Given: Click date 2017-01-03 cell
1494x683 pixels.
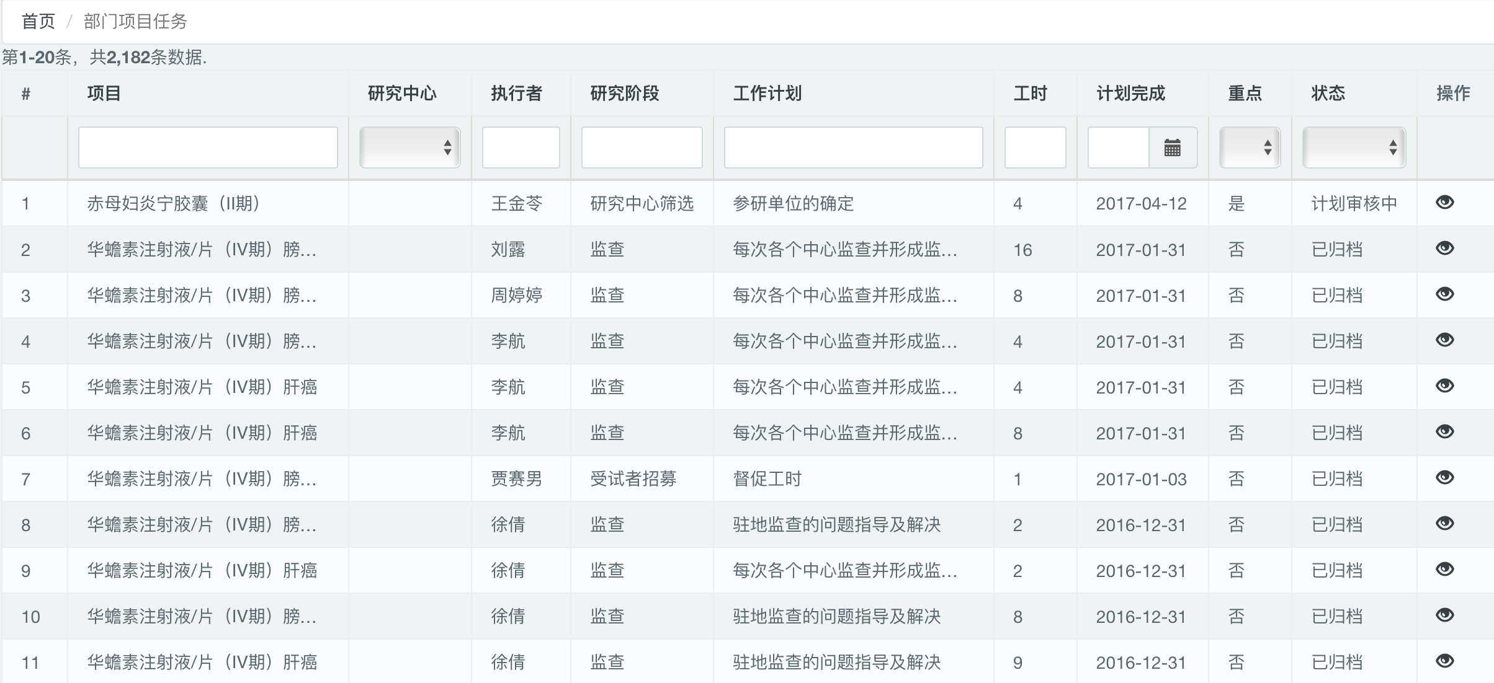Looking at the screenshot, I should [1141, 478].
